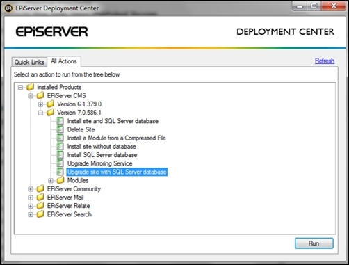
Task: Collapse the Version 7.0.586.1 node
Action: [x=40, y=113]
